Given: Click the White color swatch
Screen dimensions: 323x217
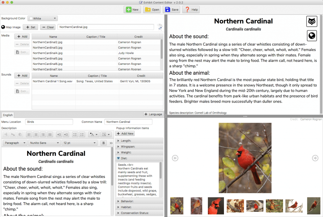Looking at the screenshot, I should point(31,19).
